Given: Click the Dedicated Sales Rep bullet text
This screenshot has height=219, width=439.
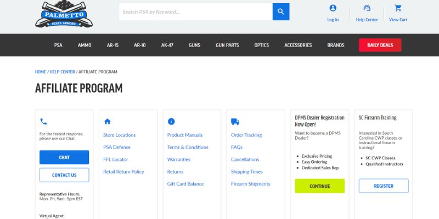Looking at the screenshot, I should coord(320,168).
